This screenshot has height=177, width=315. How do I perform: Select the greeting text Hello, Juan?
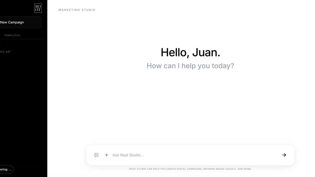[x=190, y=52]
